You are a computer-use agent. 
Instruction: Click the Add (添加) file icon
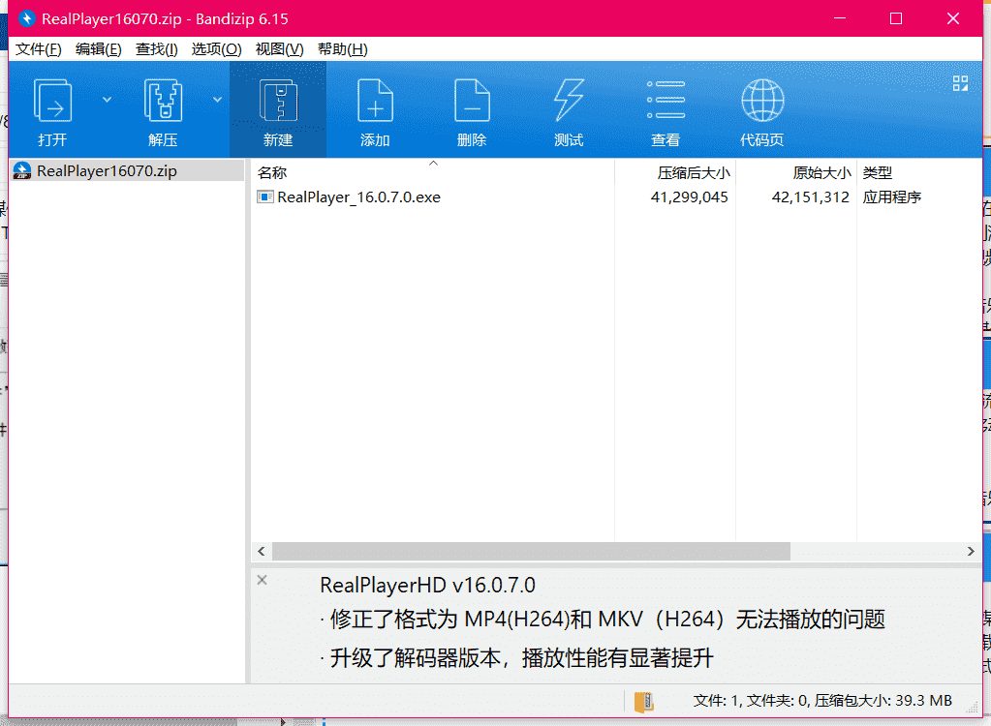coord(376,101)
